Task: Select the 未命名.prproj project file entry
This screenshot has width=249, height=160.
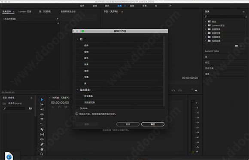Action: [15, 103]
